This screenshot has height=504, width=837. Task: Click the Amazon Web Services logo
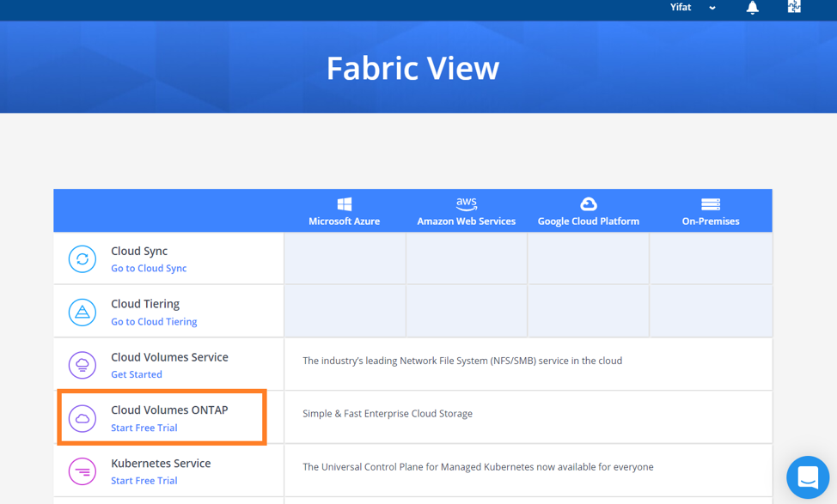(x=466, y=204)
